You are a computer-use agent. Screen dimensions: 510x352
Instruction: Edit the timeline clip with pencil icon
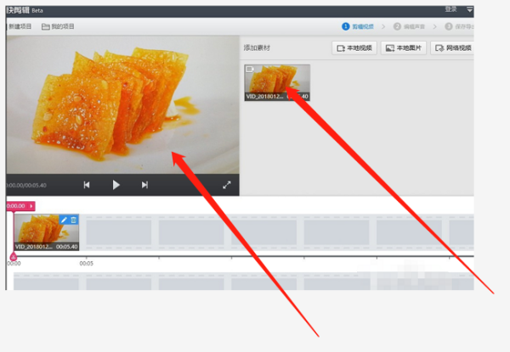64,220
